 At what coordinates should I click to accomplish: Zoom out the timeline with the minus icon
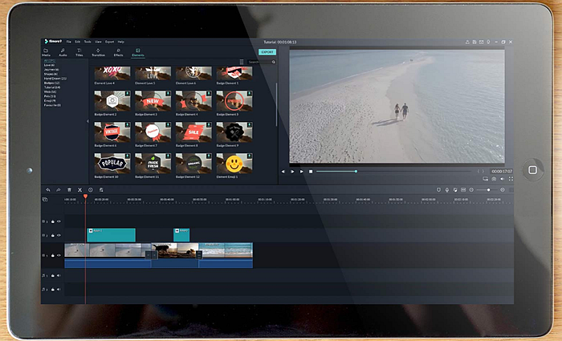coord(471,190)
